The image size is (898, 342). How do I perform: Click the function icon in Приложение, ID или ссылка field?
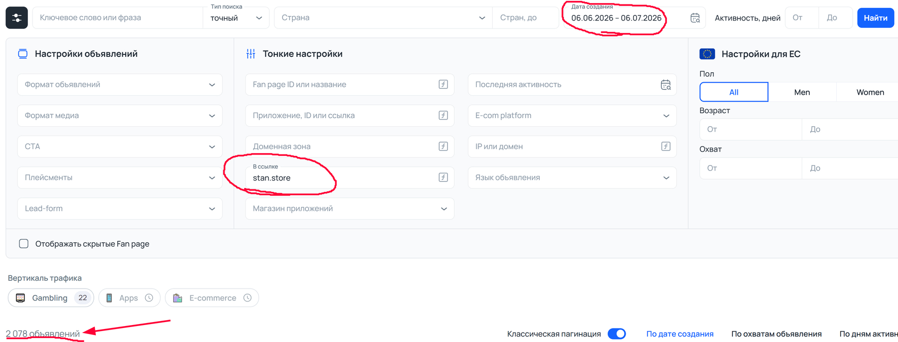pyautogui.click(x=443, y=115)
